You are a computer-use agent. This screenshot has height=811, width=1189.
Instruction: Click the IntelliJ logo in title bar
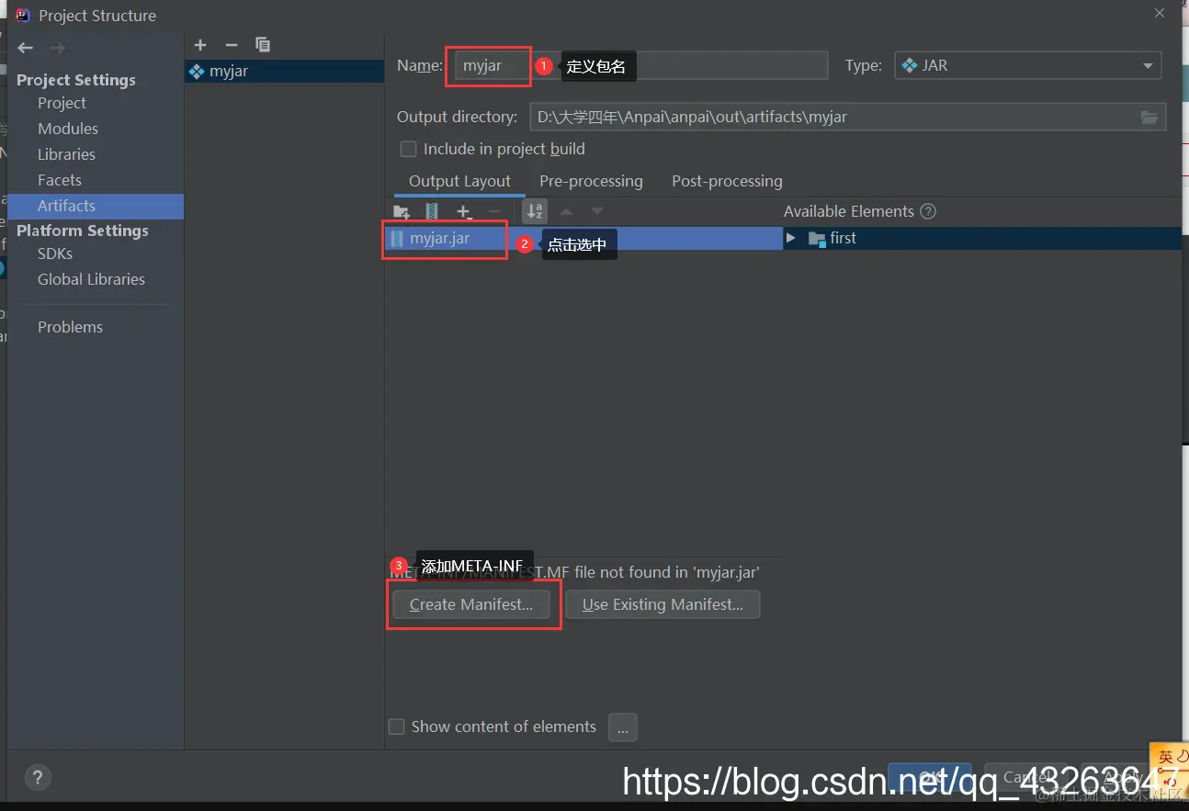[24, 16]
